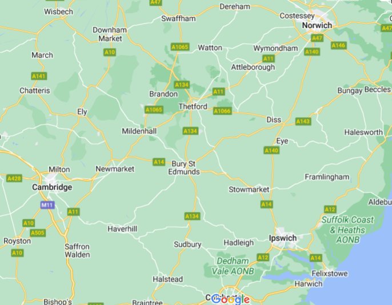The image size is (392, 305).
Task: Click the Norwich city label
Action: coord(317,25)
